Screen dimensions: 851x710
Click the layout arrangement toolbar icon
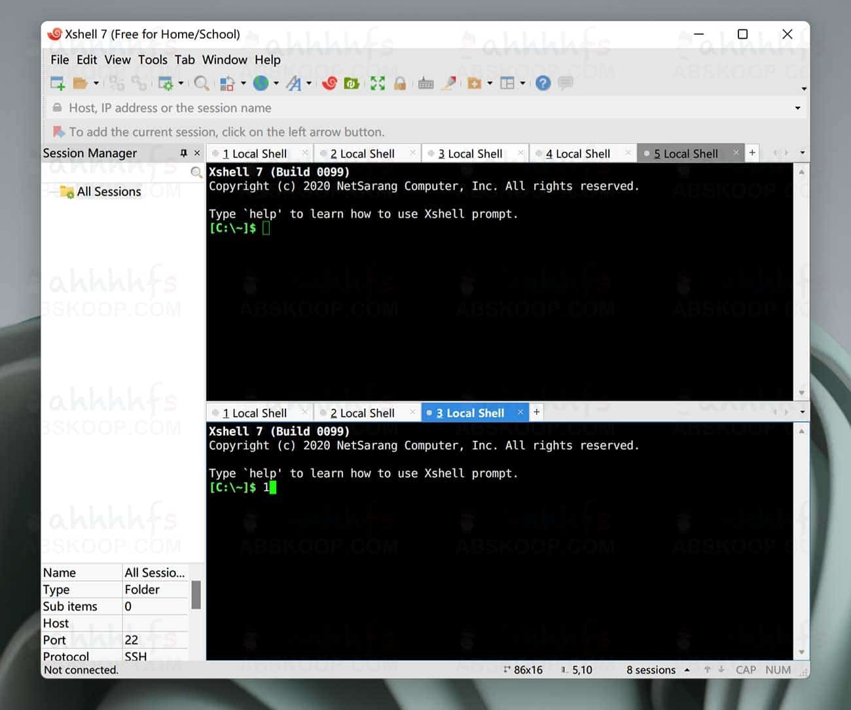(x=507, y=83)
